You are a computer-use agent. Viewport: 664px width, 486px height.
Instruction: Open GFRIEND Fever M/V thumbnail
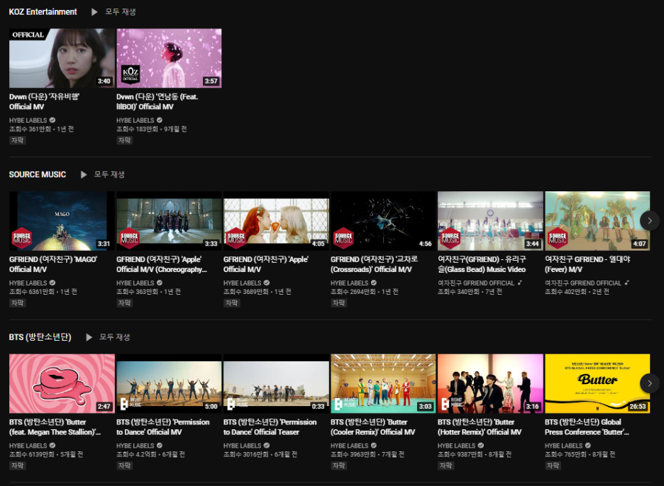597,221
